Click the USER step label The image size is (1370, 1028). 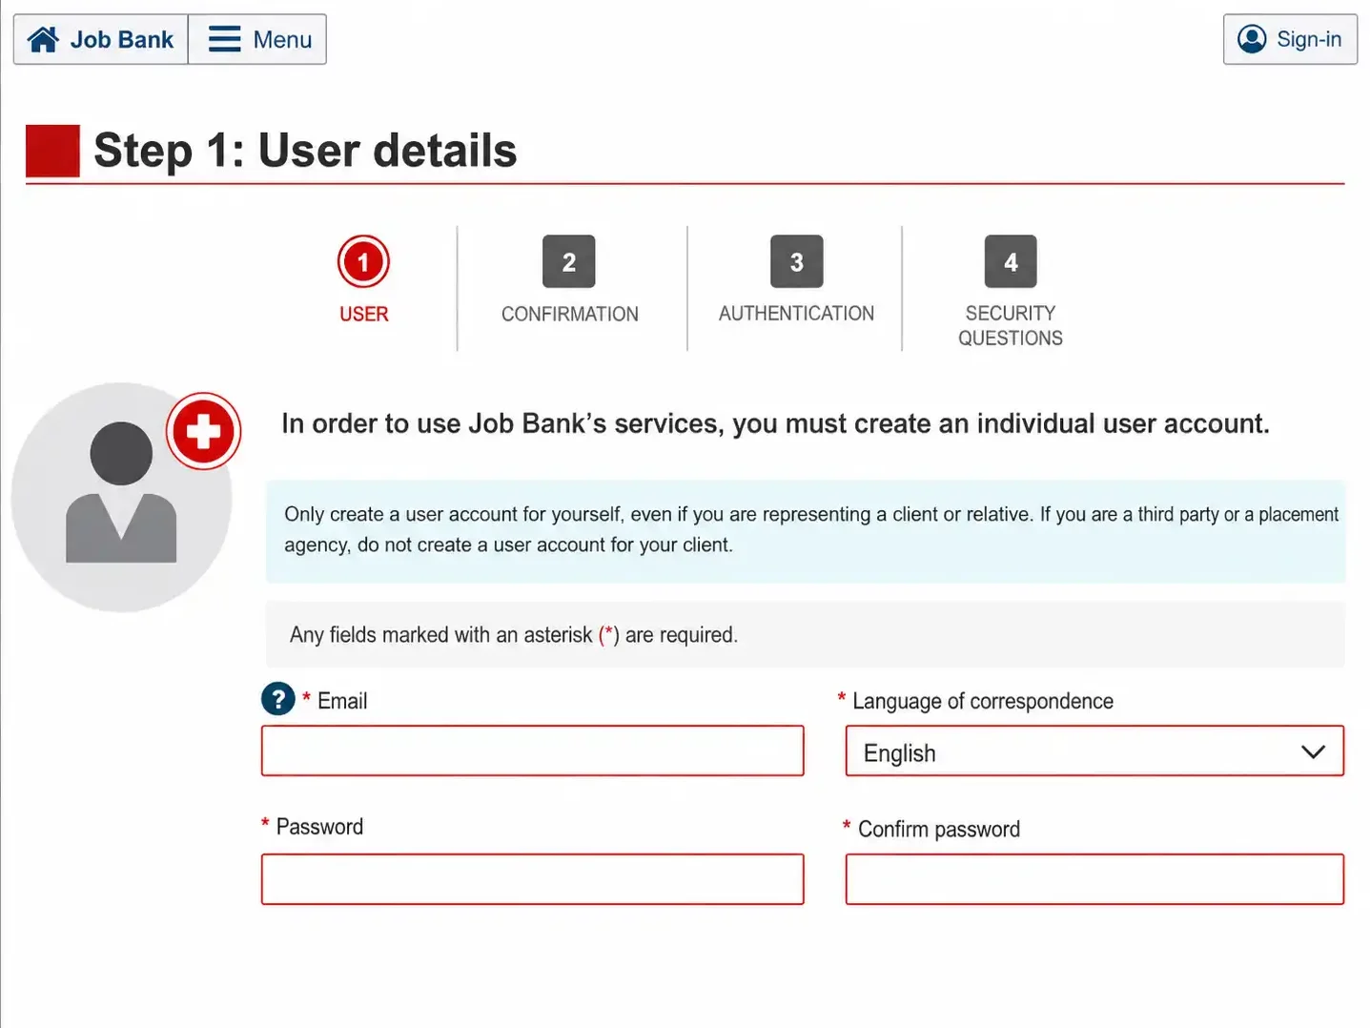click(x=363, y=314)
